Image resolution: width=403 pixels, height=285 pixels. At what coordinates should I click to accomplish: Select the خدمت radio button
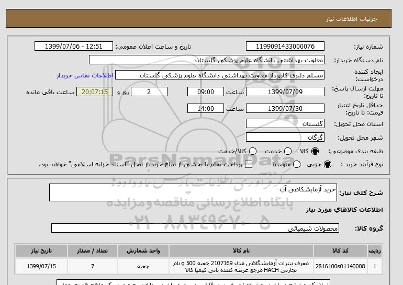pyautogui.click(x=288, y=151)
